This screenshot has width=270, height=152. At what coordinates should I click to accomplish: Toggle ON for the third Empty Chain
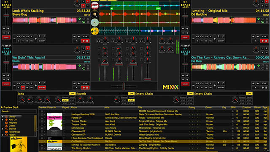point(190,94)
